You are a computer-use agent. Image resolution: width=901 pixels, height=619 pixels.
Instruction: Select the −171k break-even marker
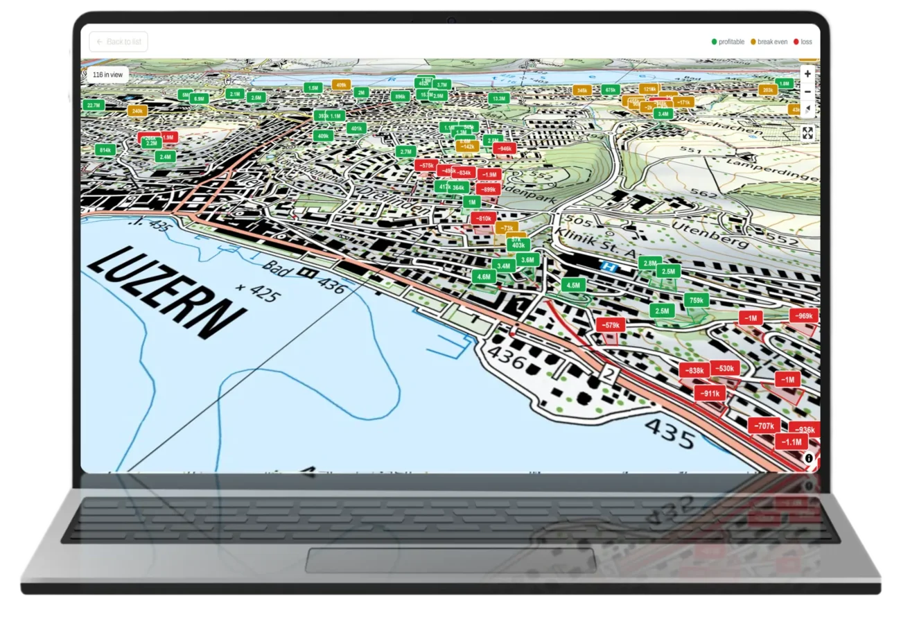click(x=683, y=102)
